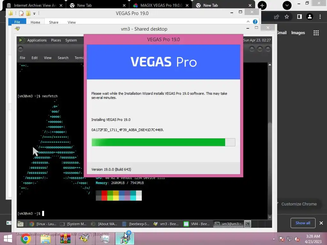The height and width of the screenshot is (245, 327).
Task: Open the BeeBEEP bee icon in taskbar
Action: [x=85, y=239]
